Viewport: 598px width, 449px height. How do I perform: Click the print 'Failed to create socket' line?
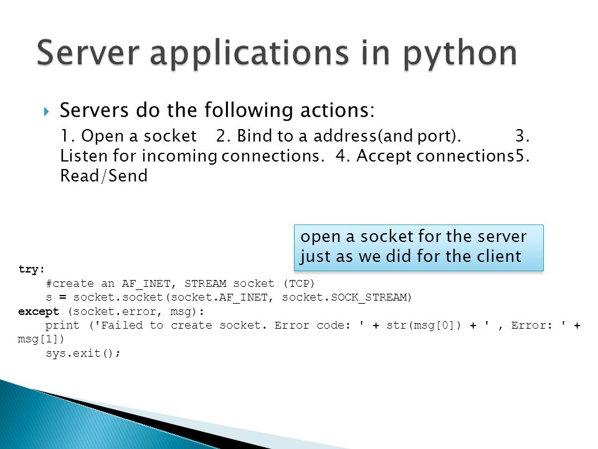[x=313, y=326]
